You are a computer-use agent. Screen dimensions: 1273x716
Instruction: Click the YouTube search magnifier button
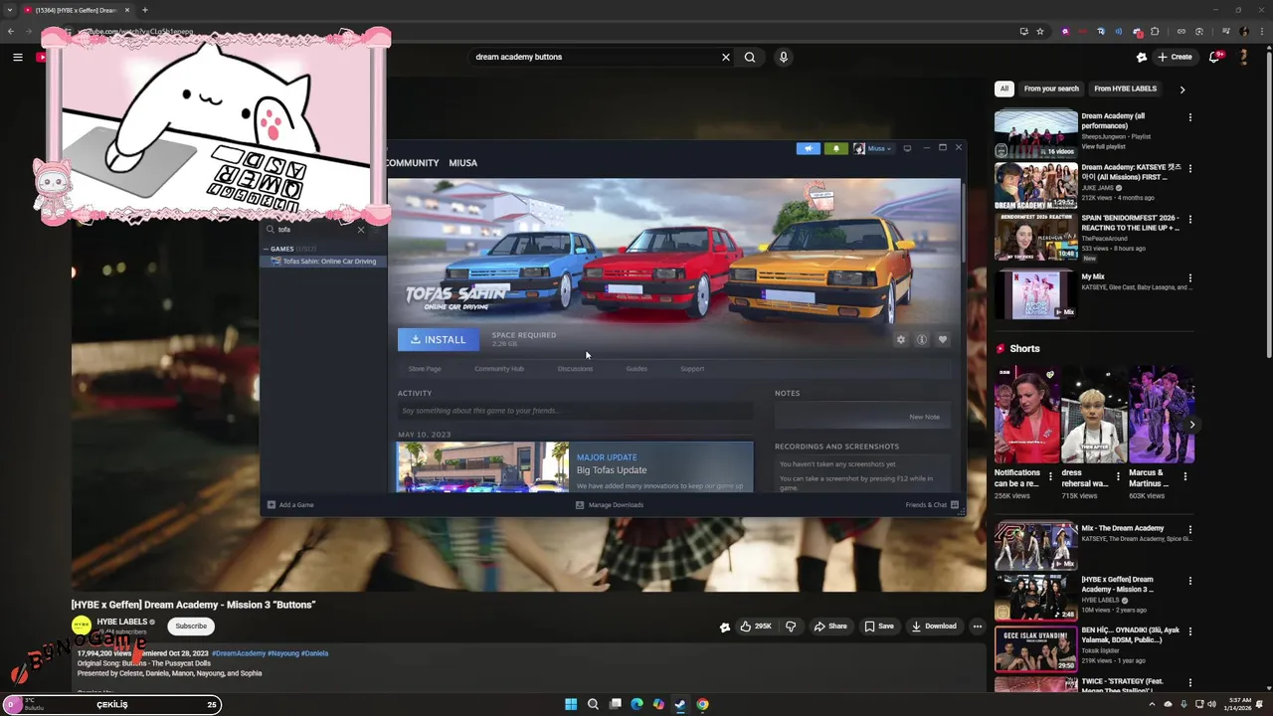[750, 57]
